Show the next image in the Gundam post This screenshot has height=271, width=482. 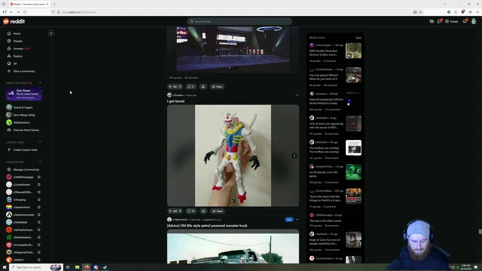pos(294,155)
